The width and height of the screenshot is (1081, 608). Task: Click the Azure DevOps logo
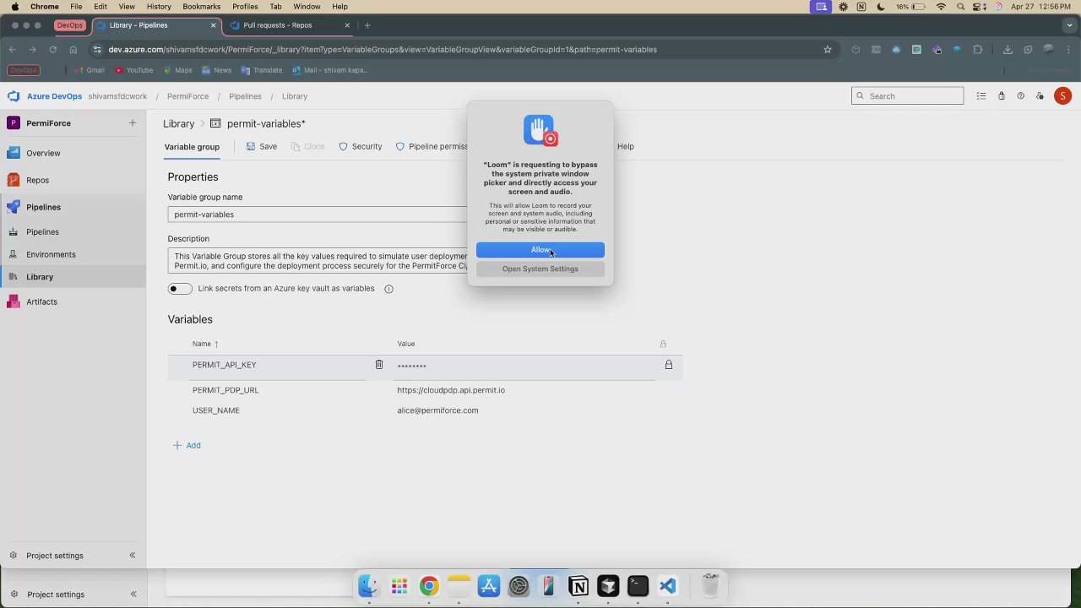click(x=14, y=96)
